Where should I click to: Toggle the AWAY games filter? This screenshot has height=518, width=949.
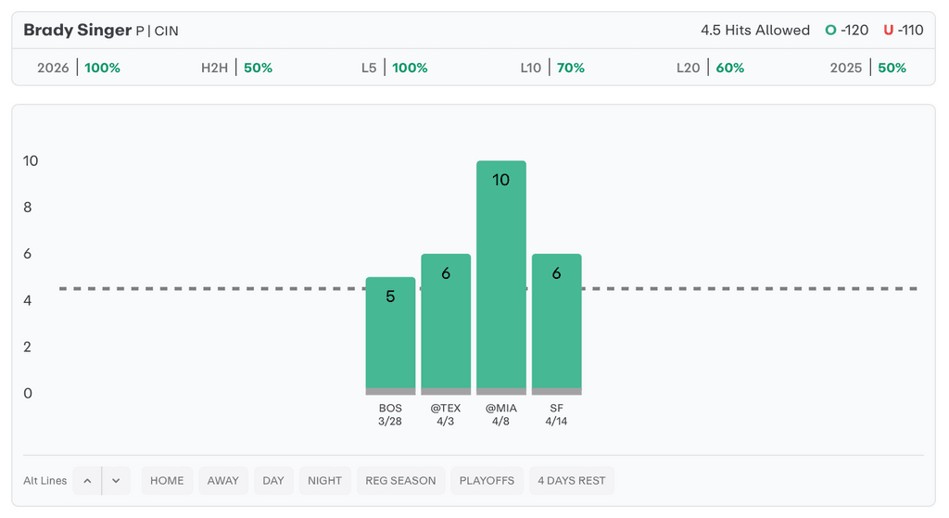coord(222,481)
